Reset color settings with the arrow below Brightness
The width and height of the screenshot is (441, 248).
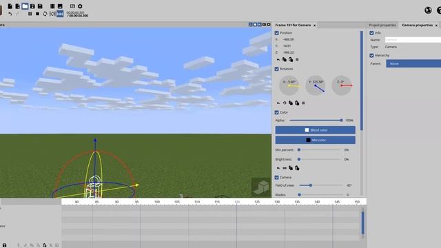(x=278, y=168)
